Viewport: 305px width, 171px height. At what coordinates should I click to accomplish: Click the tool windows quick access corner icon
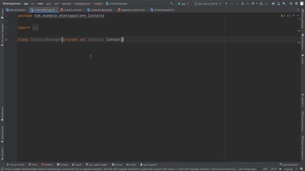click(2, 169)
